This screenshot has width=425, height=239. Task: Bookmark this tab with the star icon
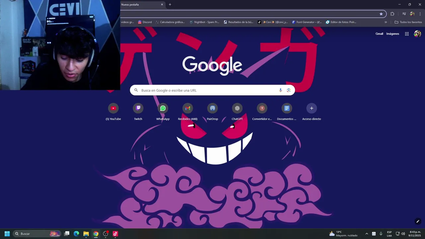coord(381,14)
